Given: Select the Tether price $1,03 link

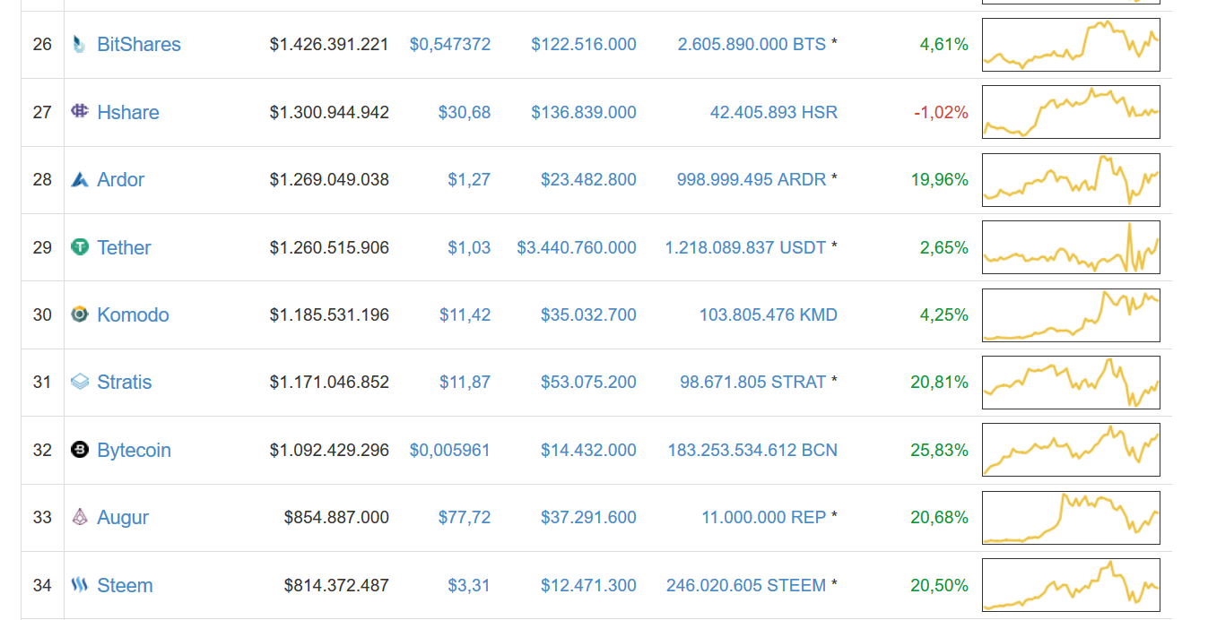Looking at the screenshot, I should [469, 247].
